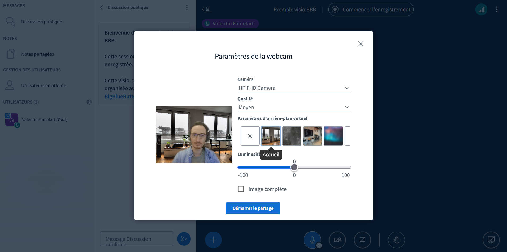Enable the Image complète checkbox
Image resolution: width=507 pixels, height=252 pixels.
pyautogui.click(x=241, y=189)
